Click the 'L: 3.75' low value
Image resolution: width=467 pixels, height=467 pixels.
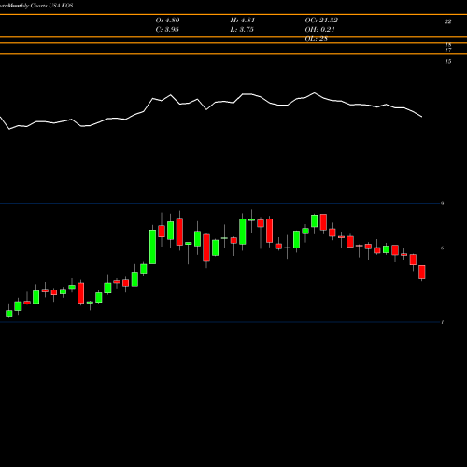[242, 30]
